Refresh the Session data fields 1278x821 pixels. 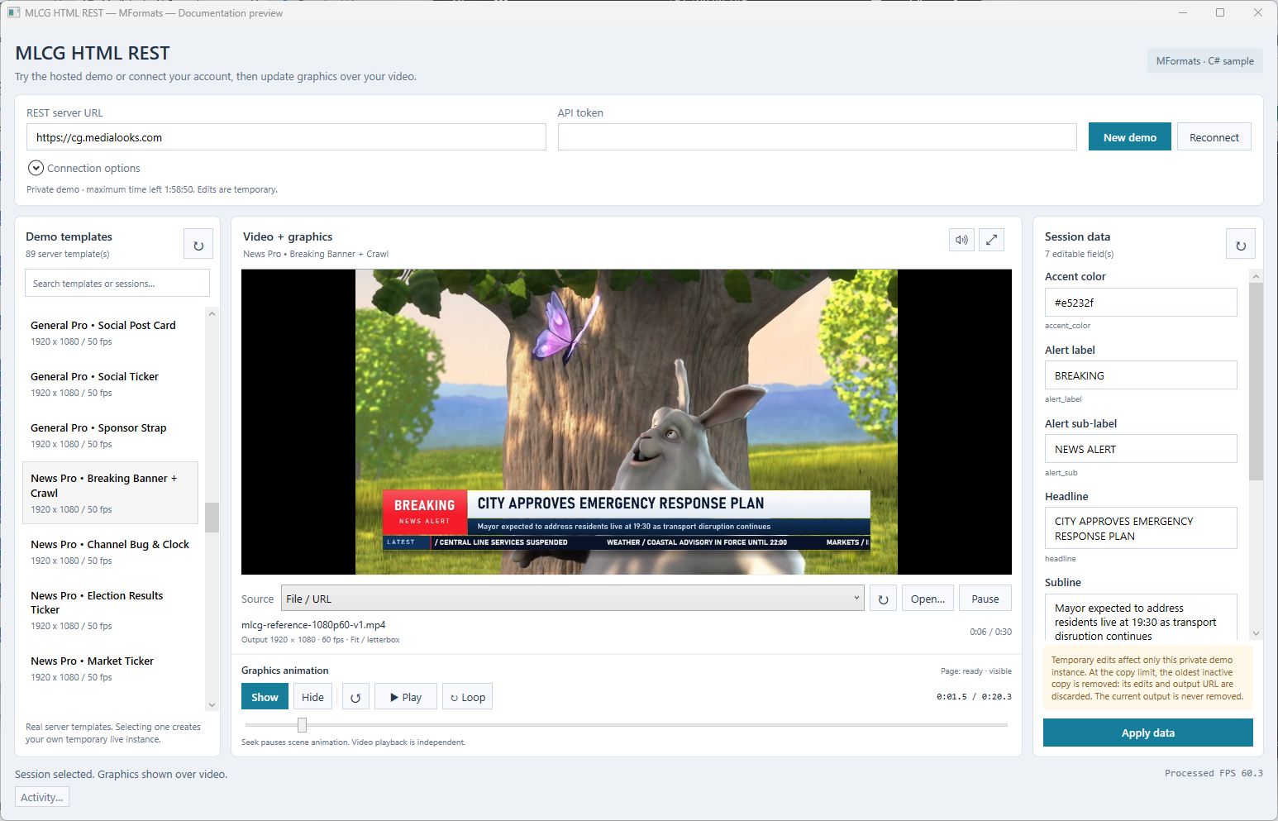(x=1240, y=245)
